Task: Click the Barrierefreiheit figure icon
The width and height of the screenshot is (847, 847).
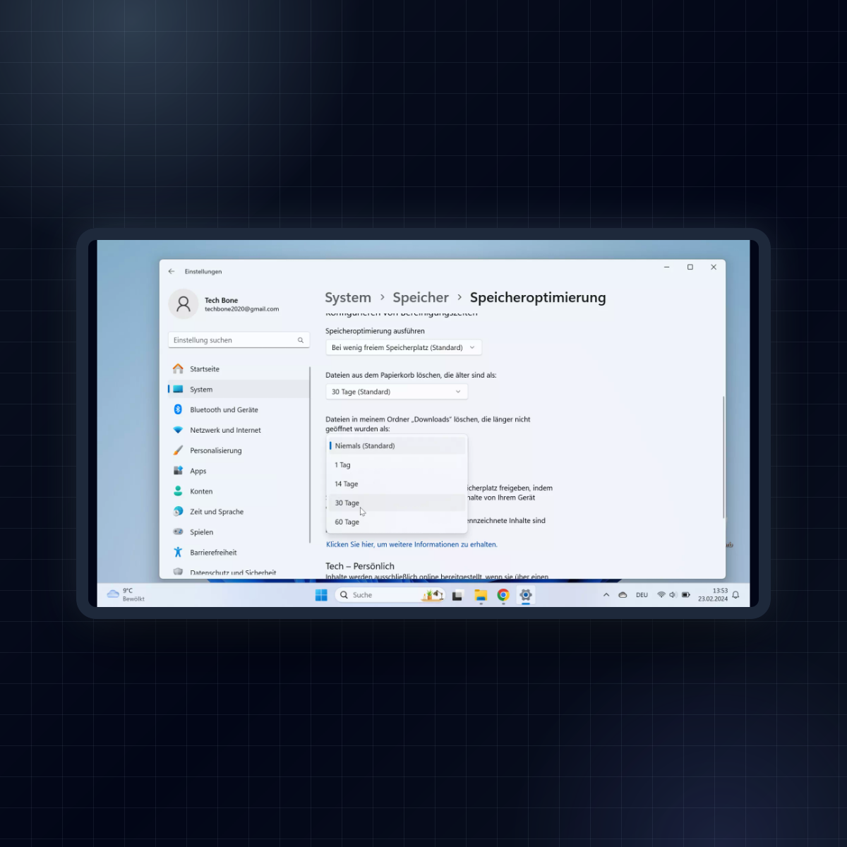Action: 178,552
